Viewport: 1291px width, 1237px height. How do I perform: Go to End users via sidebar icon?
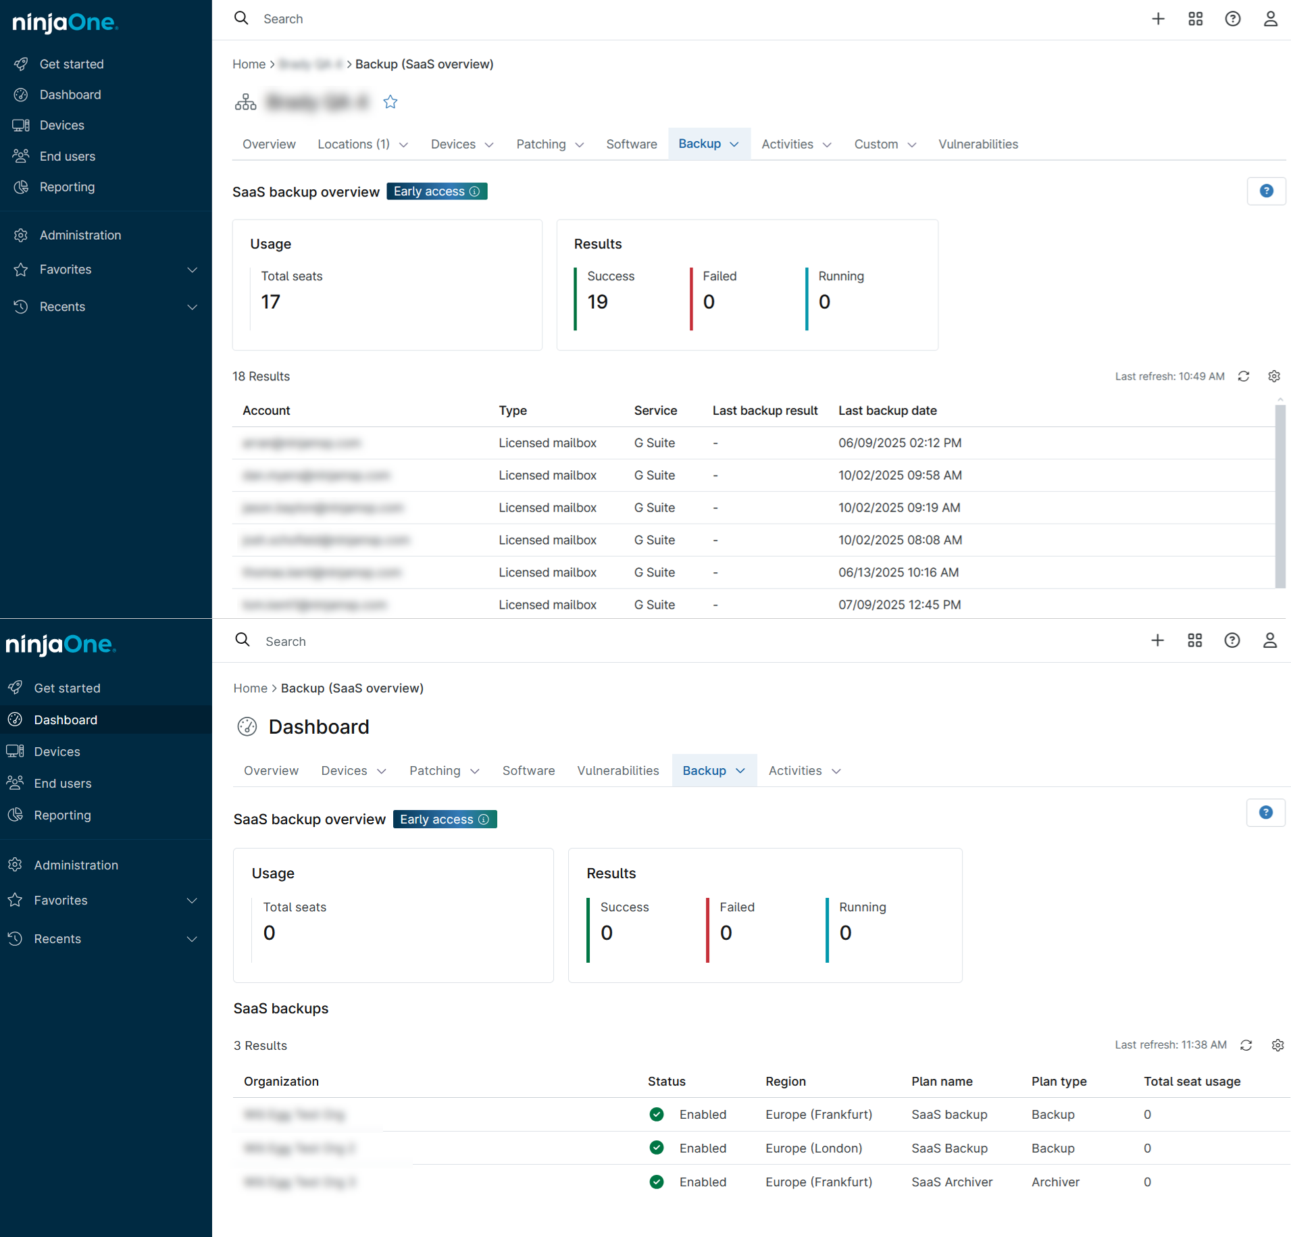(67, 156)
